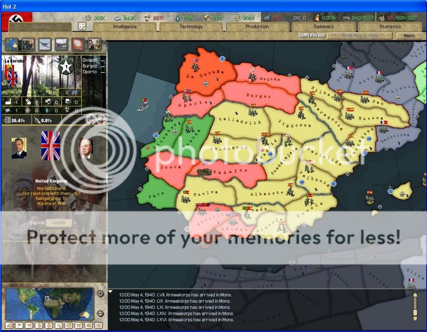Toggle political map mode flag icon
The width and height of the screenshot is (427, 332).
pyautogui.click(x=19, y=325)
